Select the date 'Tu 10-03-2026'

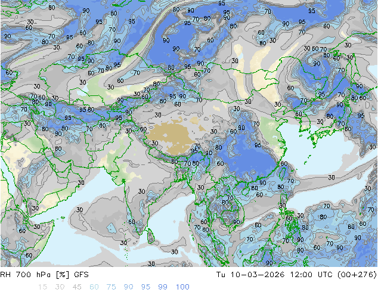click(x=250, y=275)
